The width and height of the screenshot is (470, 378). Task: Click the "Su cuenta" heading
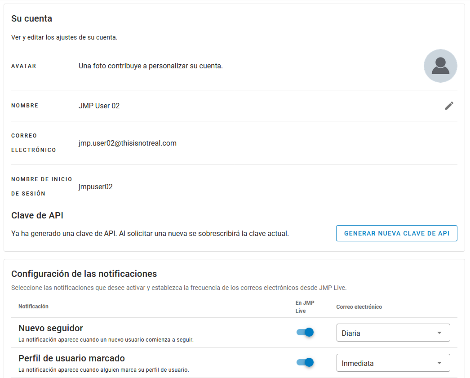pos(31,19)
